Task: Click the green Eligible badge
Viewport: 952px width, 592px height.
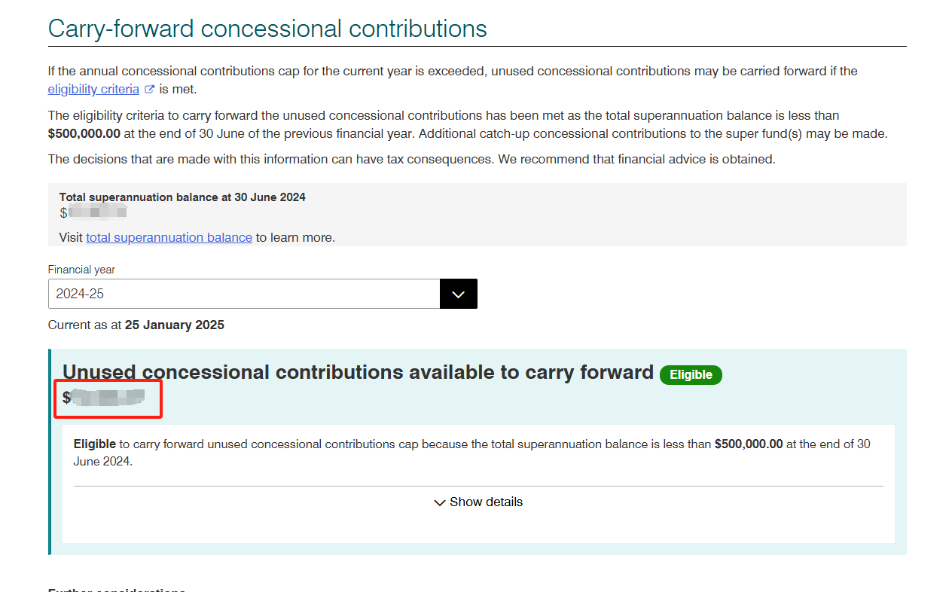Action: pyautogui.click(x=691, y=374)
